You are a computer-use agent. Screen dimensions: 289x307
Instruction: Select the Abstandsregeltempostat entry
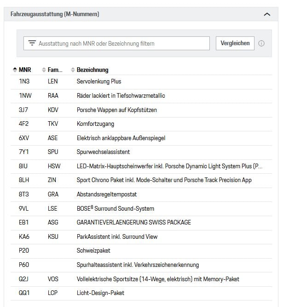107,195
